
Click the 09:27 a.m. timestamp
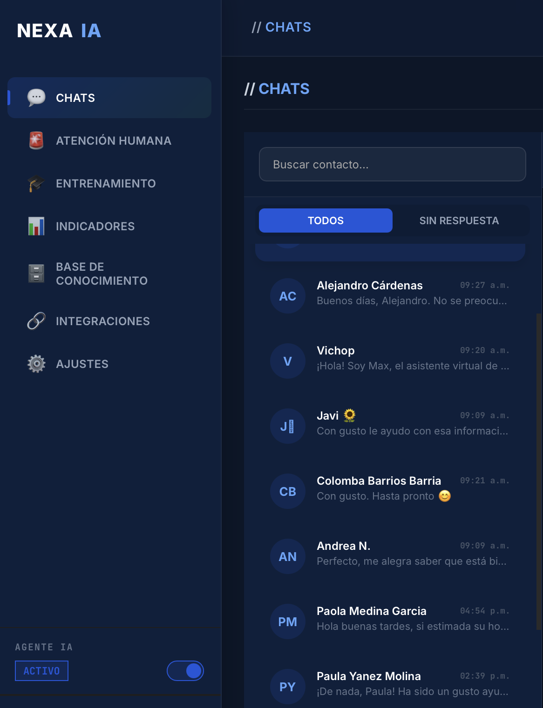[485, 285]
